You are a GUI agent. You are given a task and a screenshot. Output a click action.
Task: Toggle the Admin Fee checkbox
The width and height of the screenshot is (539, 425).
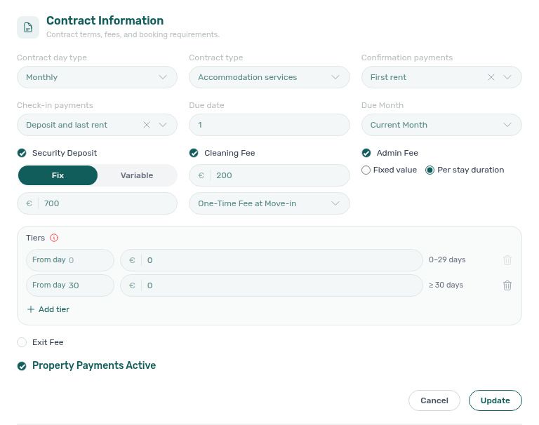(366, 153)
